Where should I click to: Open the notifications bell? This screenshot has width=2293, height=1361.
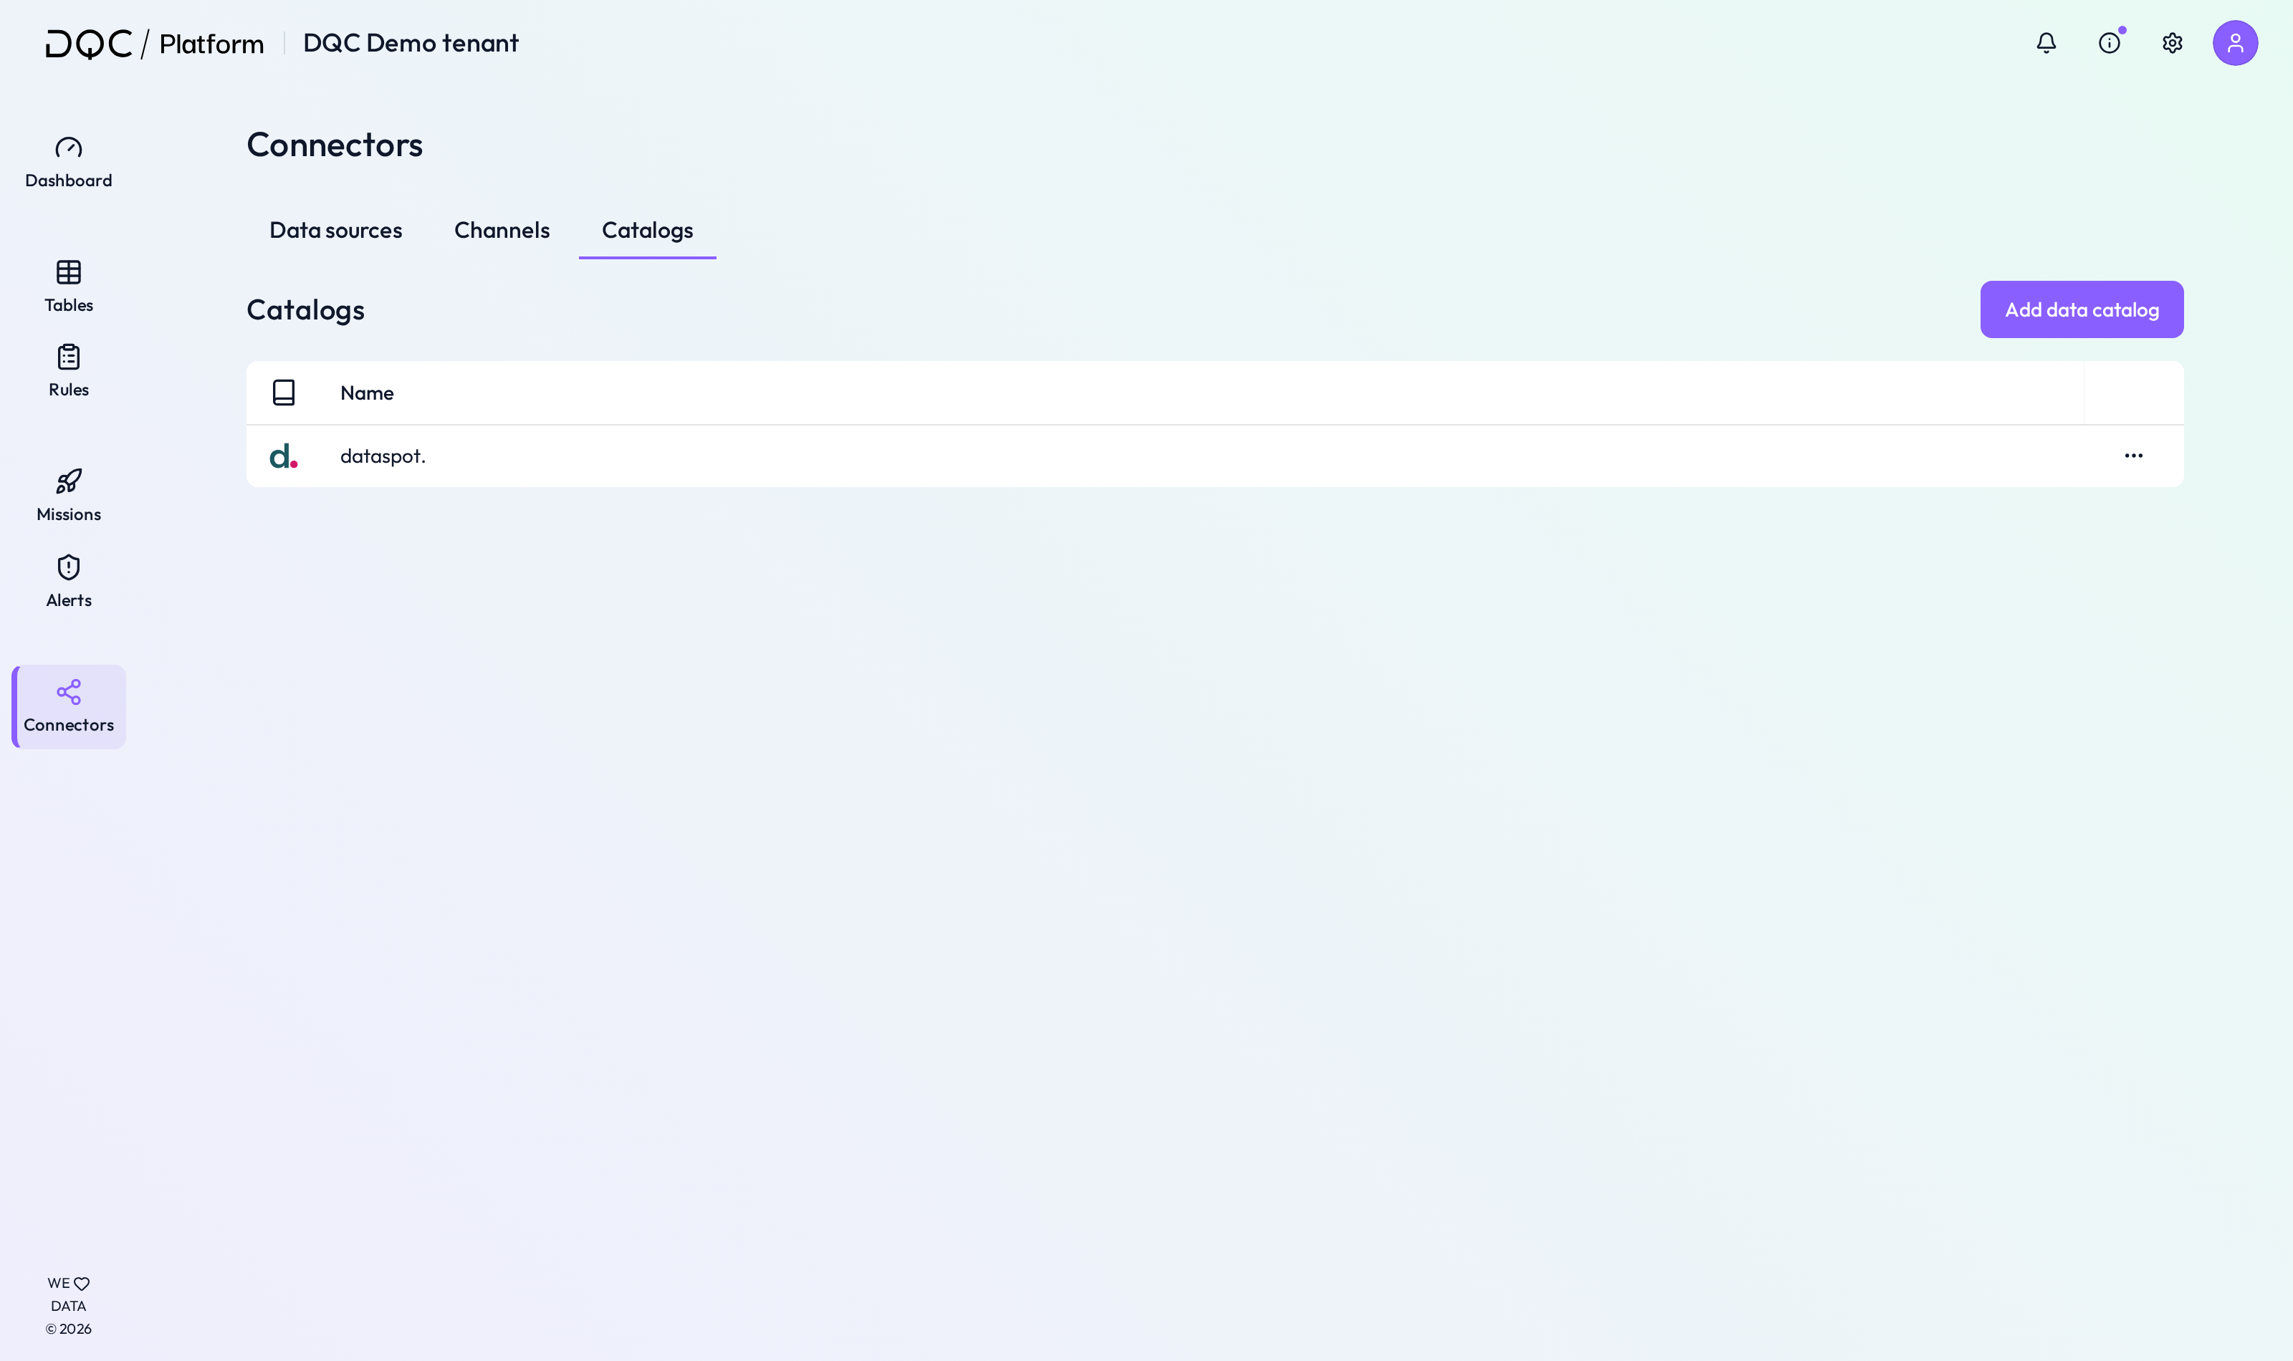(2047, 43)
